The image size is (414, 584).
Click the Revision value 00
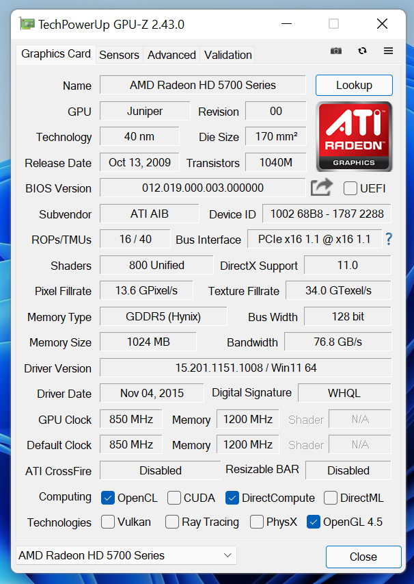pos(276,112)
